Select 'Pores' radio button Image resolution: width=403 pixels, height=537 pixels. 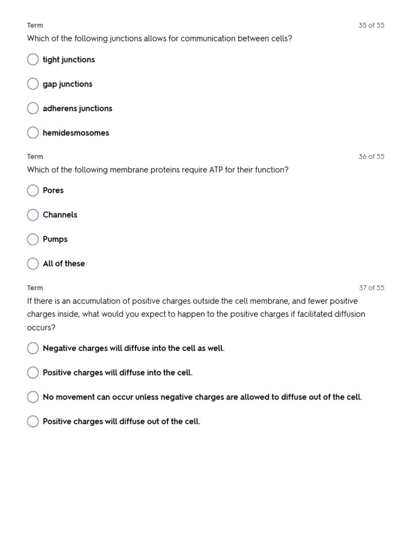pyautogui.click(x=33, y=190)
